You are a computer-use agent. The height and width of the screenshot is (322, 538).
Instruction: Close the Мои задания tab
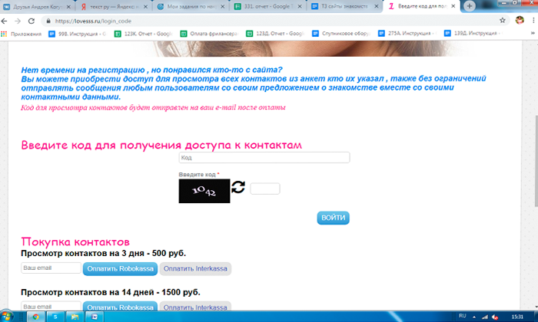point(223,6)
